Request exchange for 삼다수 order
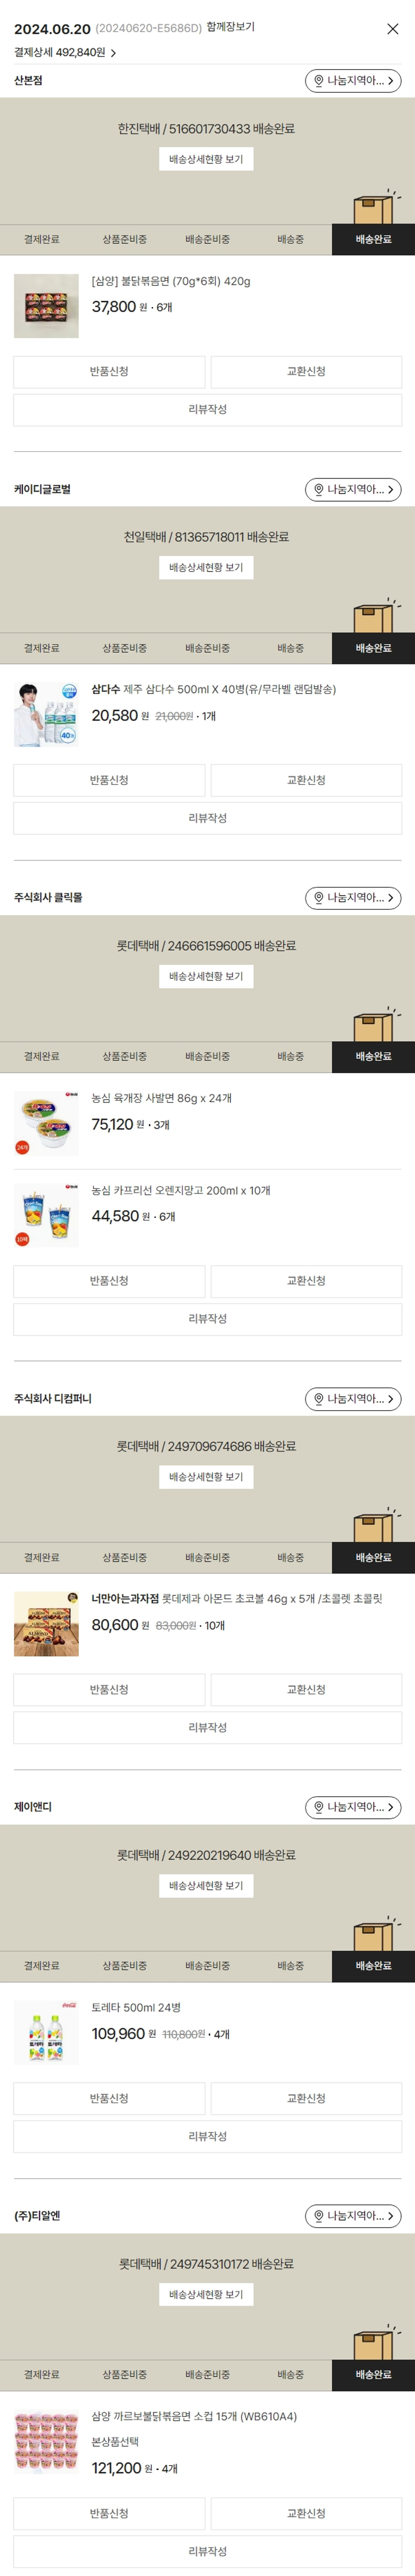Screen dimensions: 415x2576 pos(306,780)
